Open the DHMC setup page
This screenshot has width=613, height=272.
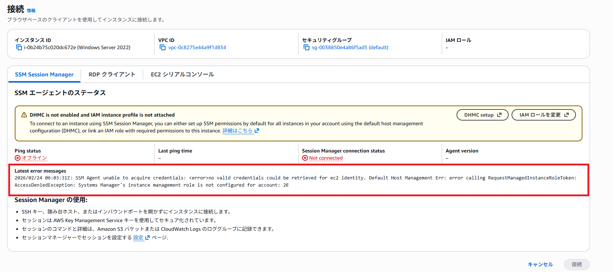coord(482,115)
